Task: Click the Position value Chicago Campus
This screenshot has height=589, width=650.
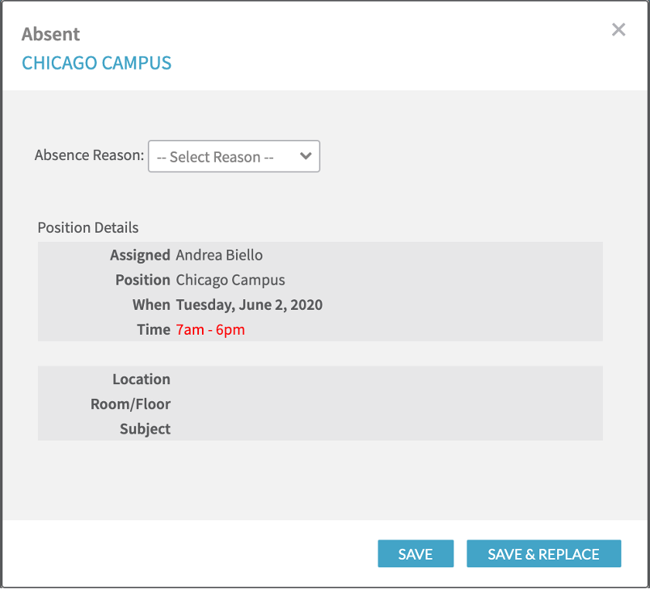Action: tap(231, 280)
